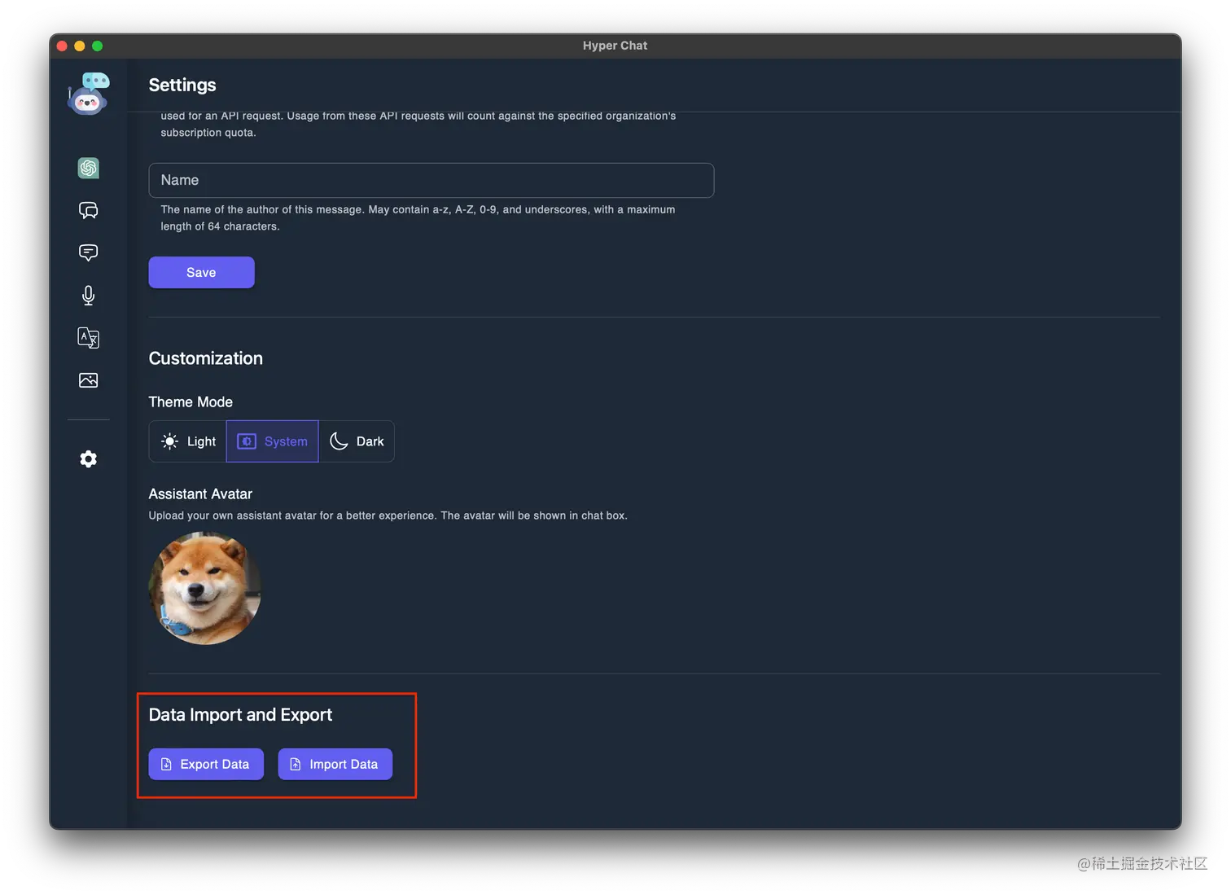
Task: Open the translation tool icon
Action: pyautogui.click(x=88, y=337)
